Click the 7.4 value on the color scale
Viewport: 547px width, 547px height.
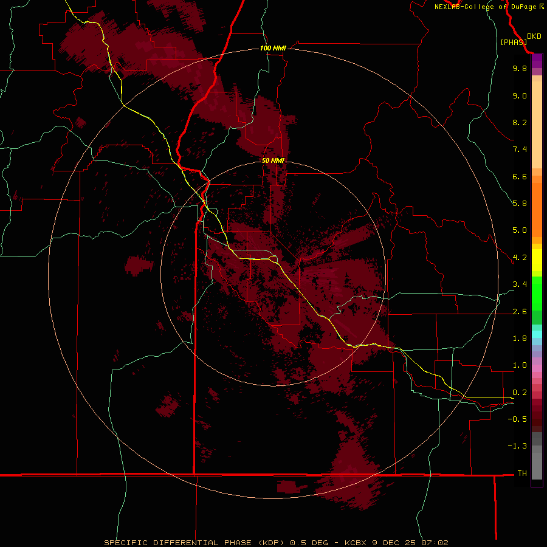pos(520,150)
